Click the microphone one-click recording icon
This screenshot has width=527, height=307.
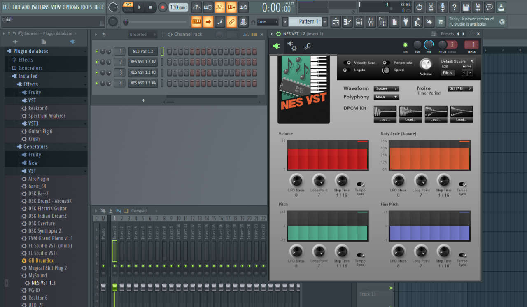pyautogui.click(x=443, y=7)
